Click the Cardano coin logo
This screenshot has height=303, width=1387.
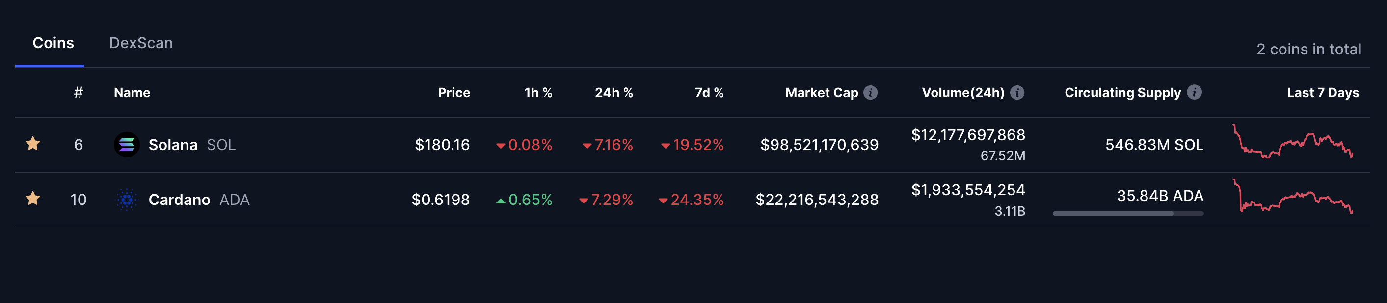127,200
